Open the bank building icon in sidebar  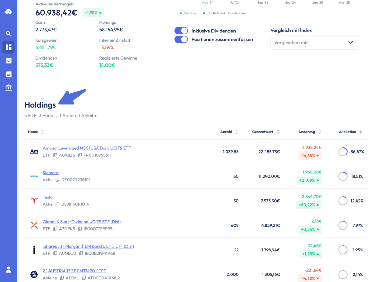coord(8,87)
